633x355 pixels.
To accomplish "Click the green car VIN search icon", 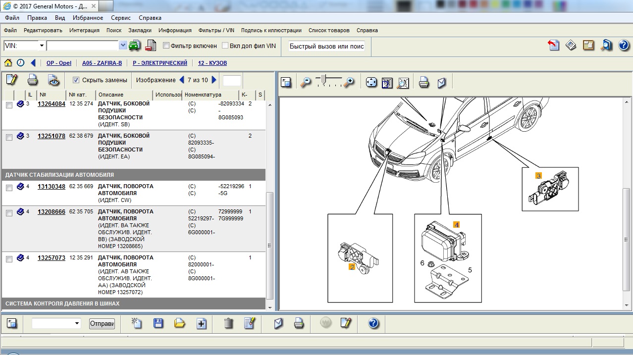I will pyautogui.click(x=135, y=46).
